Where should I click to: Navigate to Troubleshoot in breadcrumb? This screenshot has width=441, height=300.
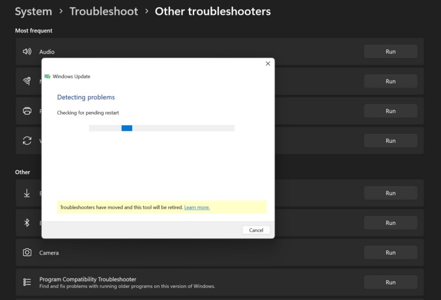pyautogui.click(x=104, y=12)
